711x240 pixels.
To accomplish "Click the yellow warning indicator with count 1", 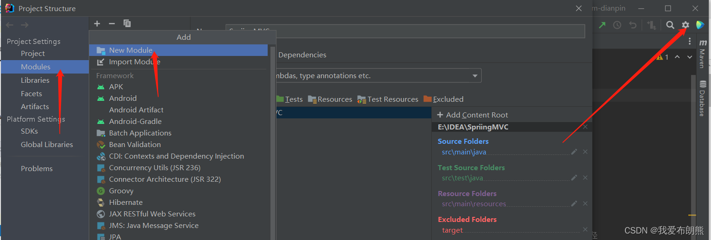I will click(663, 57).
